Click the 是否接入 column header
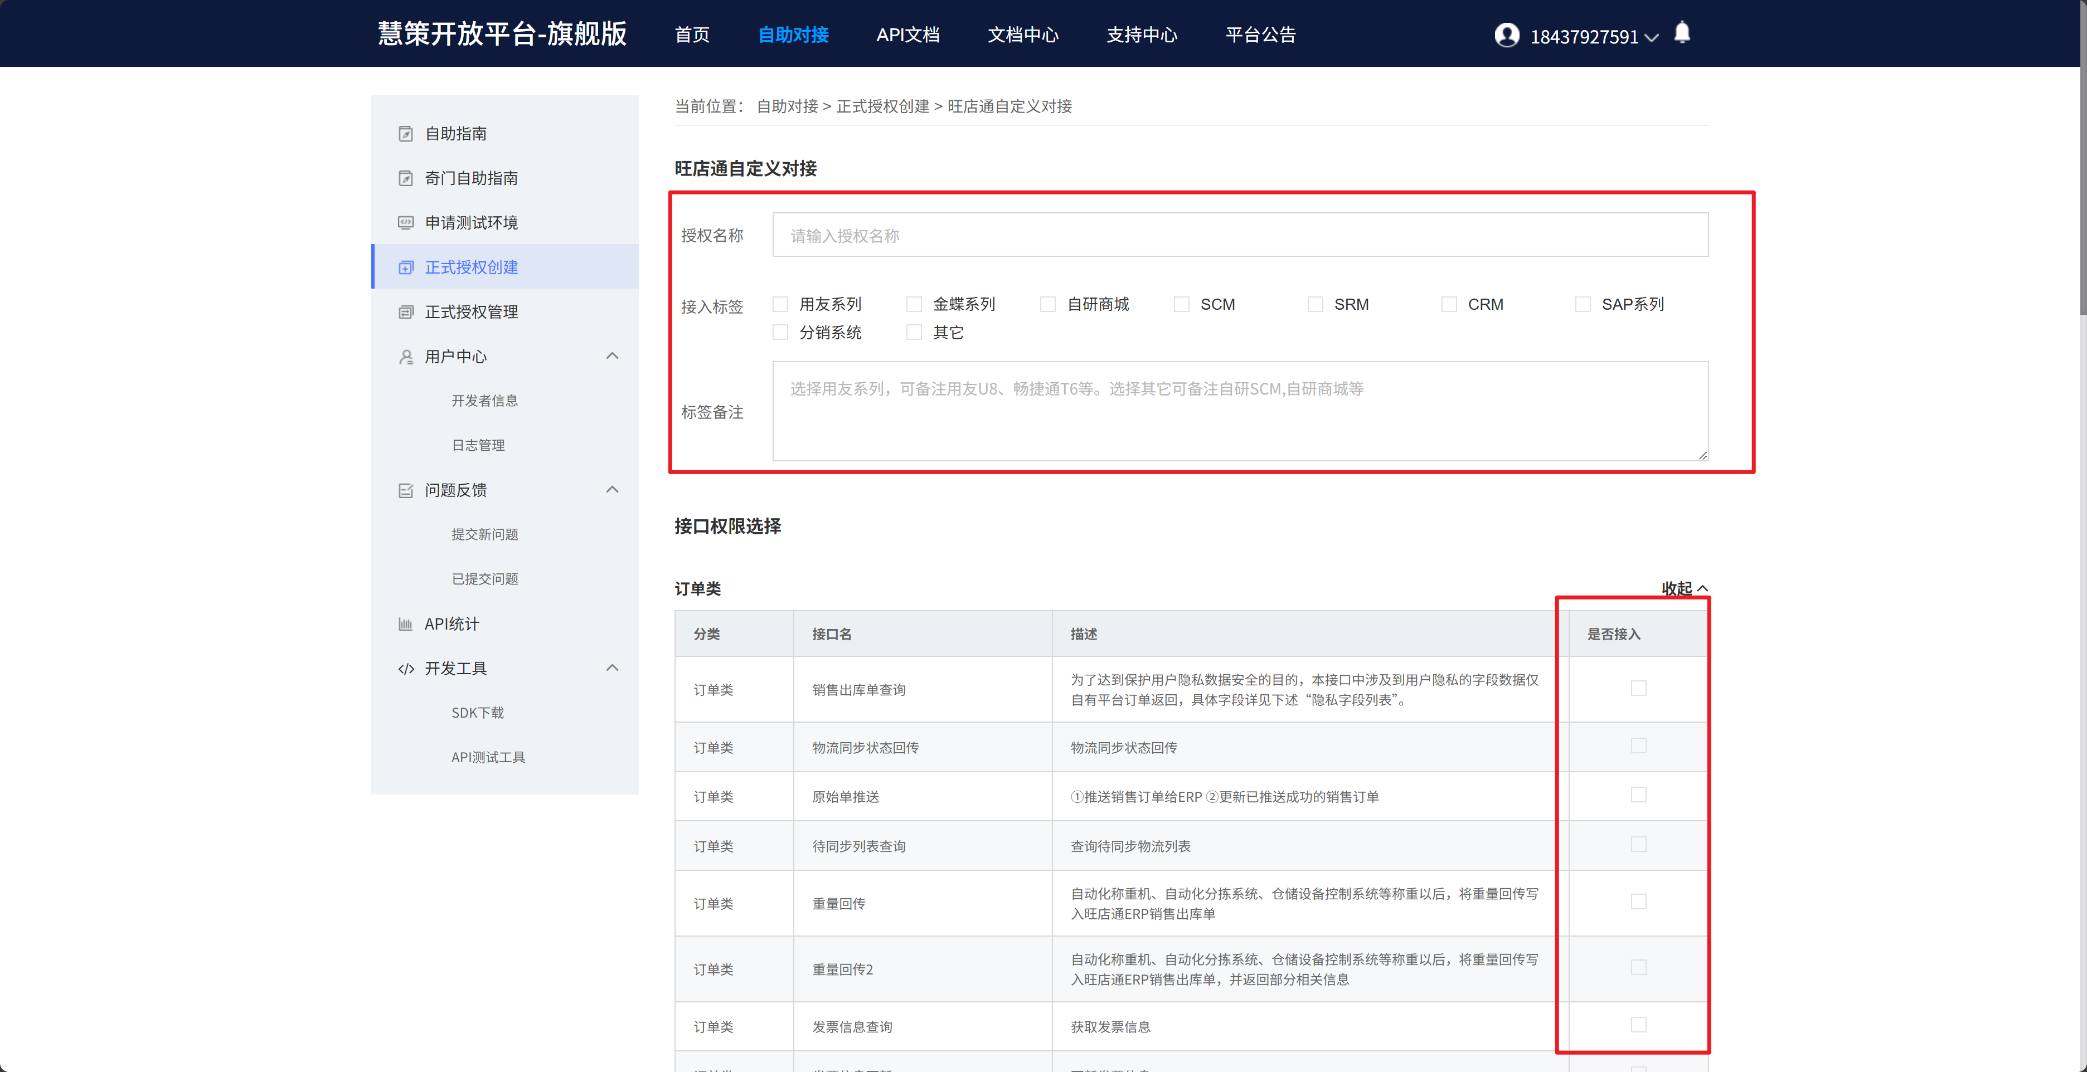 click(x=1638, y=634)
